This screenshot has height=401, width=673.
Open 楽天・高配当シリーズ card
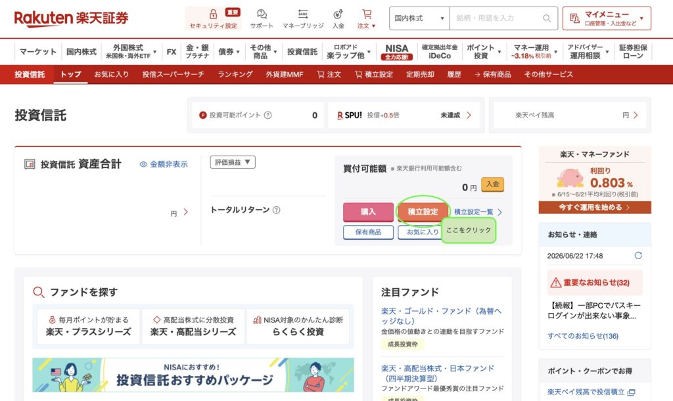193,326
